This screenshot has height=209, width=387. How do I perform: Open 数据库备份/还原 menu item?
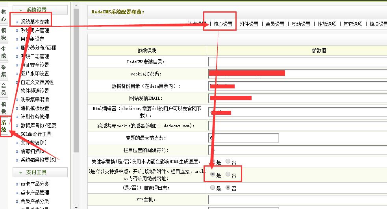[38, 125]
